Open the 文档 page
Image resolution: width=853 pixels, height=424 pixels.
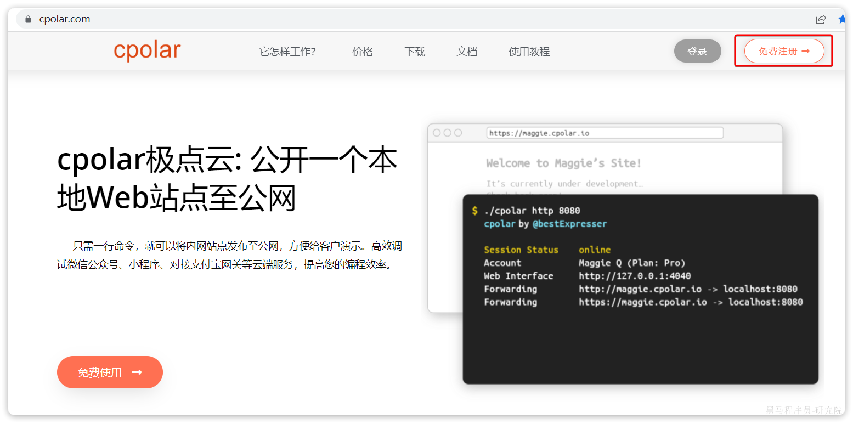(x=467, y=52)
